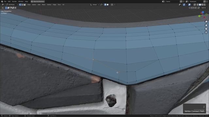The image size is (209, 117).
Task: Toggle the camera view icon
Action: 206,29
